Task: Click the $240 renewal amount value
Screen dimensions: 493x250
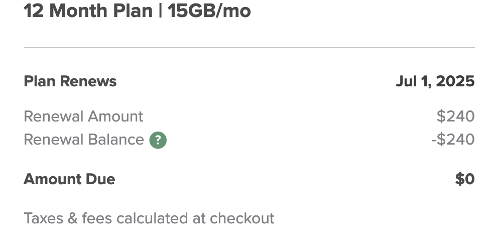Action: pyautogui.click(x=455, y=116)
